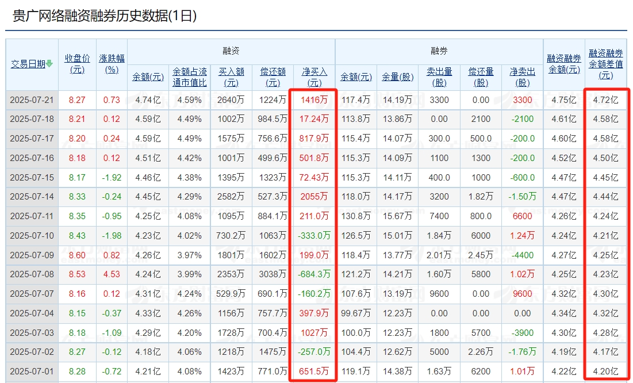633x383 pixels.
Task: Click net buy value -333.0万
Action: pos(314,236)
